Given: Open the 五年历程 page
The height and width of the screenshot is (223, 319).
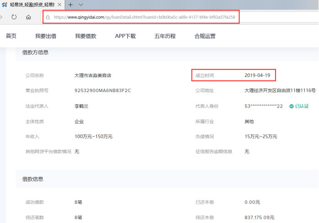Looking at the screenshot, I should pyautogui.click(x=165, y=36).
